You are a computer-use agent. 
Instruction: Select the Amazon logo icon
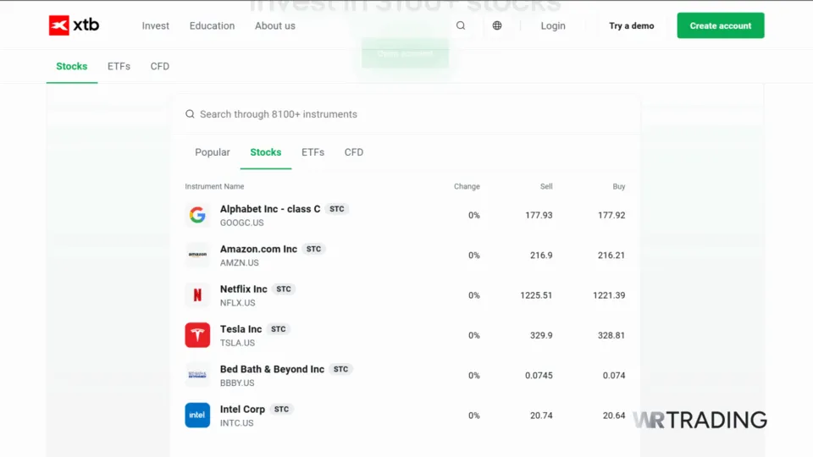197,255
